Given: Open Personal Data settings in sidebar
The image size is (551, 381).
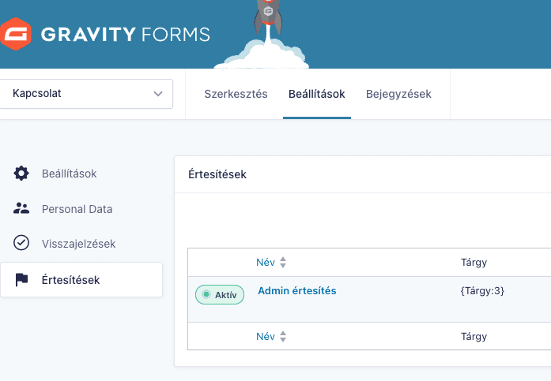Looking at the screenshot, I should [77, 209].
